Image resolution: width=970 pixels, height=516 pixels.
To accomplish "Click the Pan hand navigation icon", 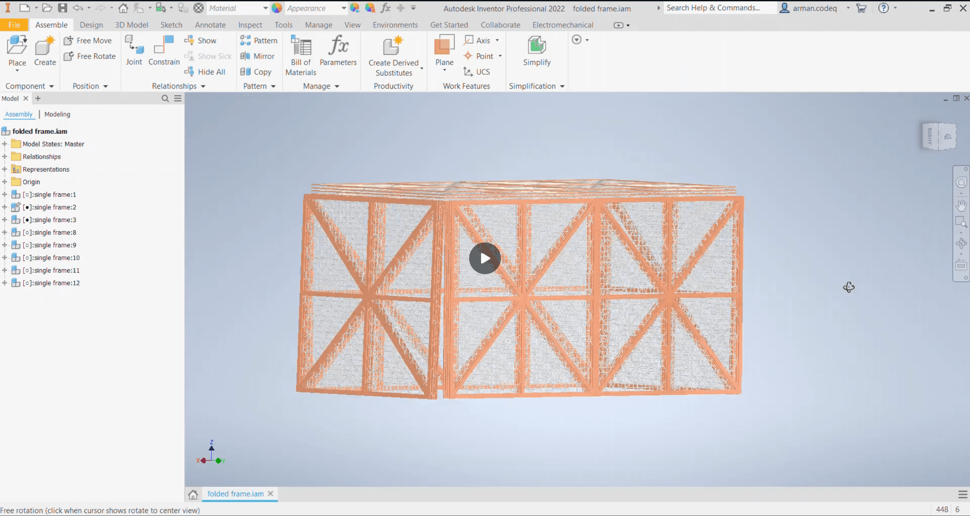I will [x=961, y=206].
